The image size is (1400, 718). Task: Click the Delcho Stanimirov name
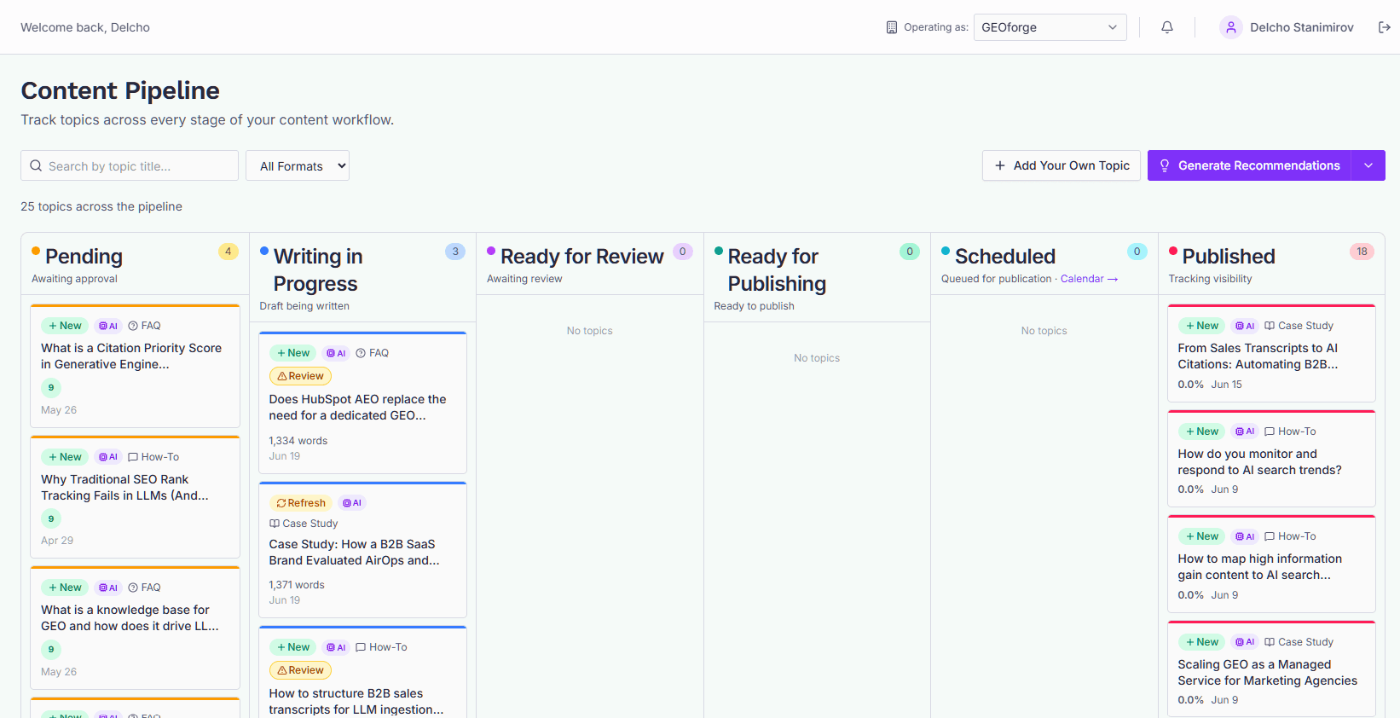(x=1301, y=27)
